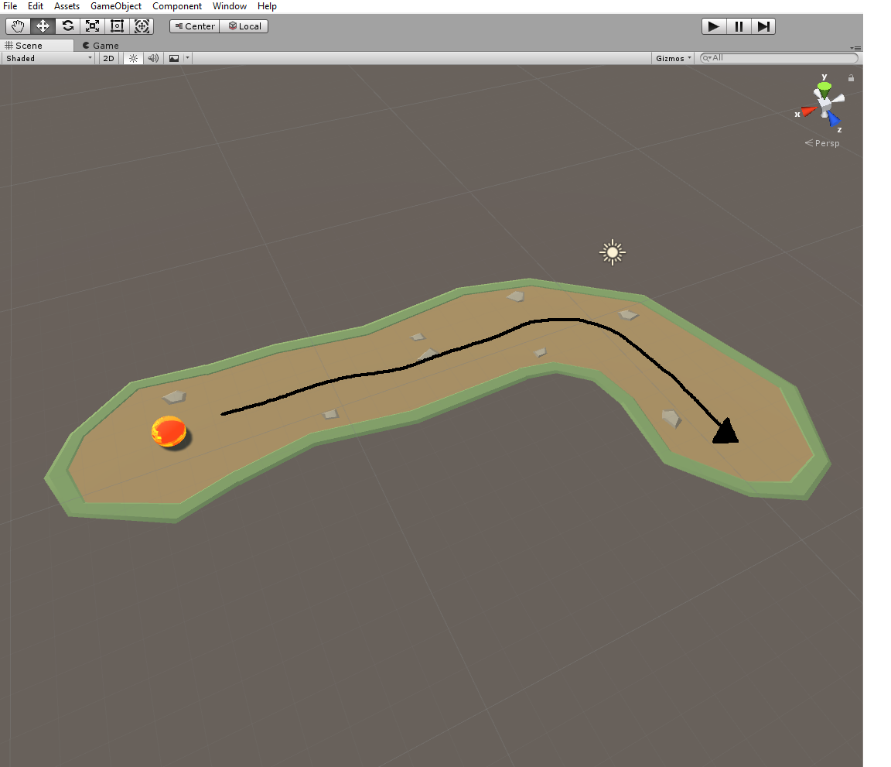This screenshot has height=767, width=891.
Task: Select the Move tool
Action: pyautogui.click(x=43, y=26)
